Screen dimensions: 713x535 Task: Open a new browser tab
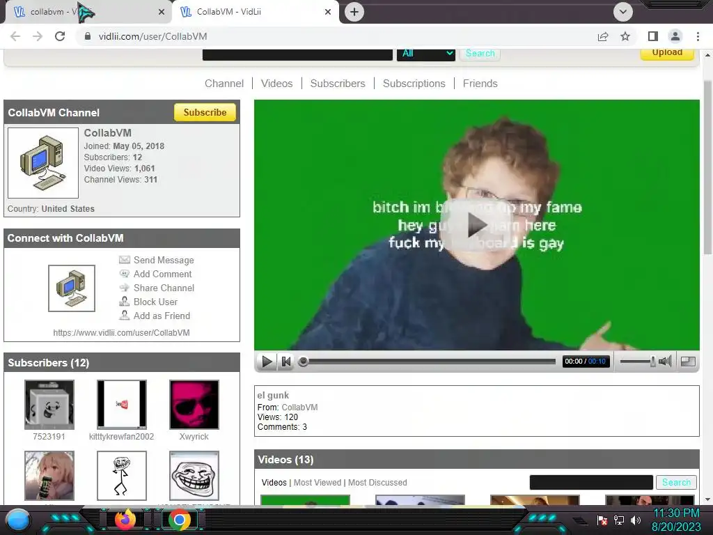point(354,12)
